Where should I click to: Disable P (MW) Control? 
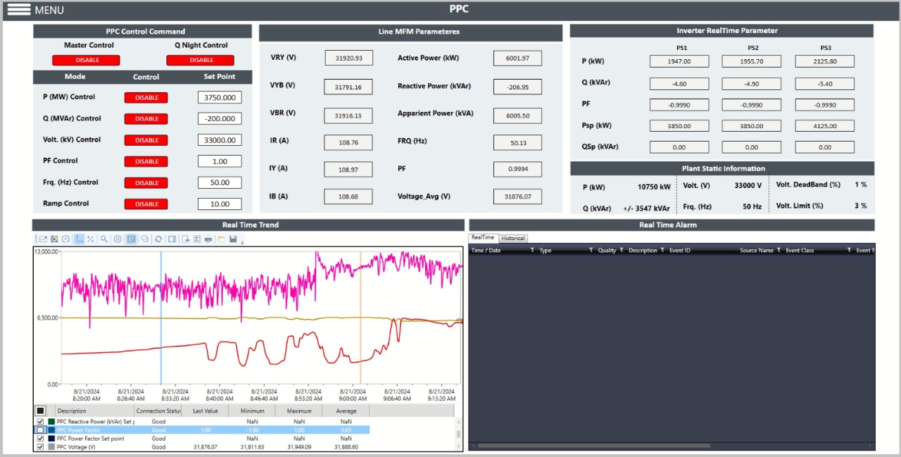146,97
